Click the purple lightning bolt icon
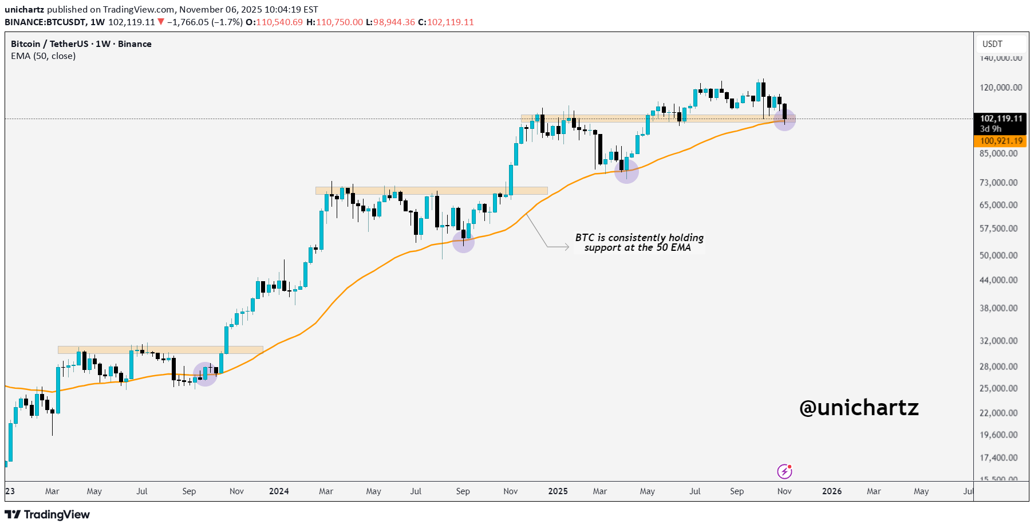This screenshot has width=1034, height=528. click(784, 471)
